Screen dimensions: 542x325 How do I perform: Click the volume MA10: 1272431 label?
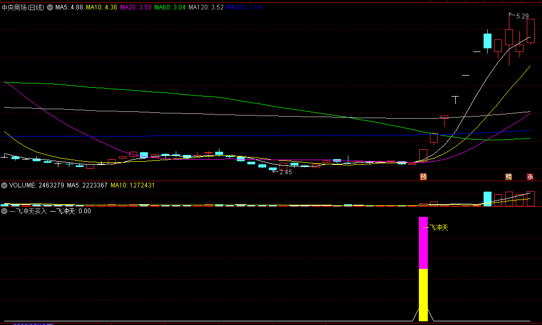[133, 185]
